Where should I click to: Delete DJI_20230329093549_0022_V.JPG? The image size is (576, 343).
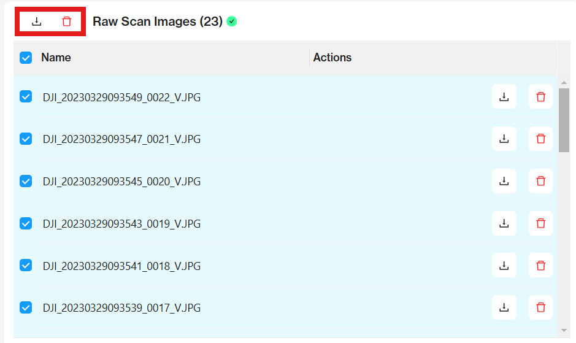[540, 97]
